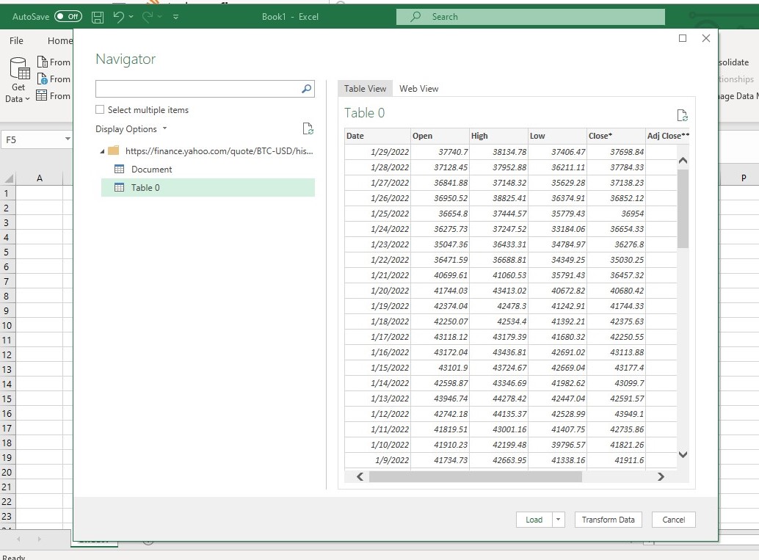The image size is (759, 560).
Task: Click the Transform Data button
Action: coord(608,520)
